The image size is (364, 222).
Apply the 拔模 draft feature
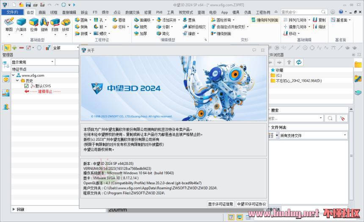tap(82, 33)
